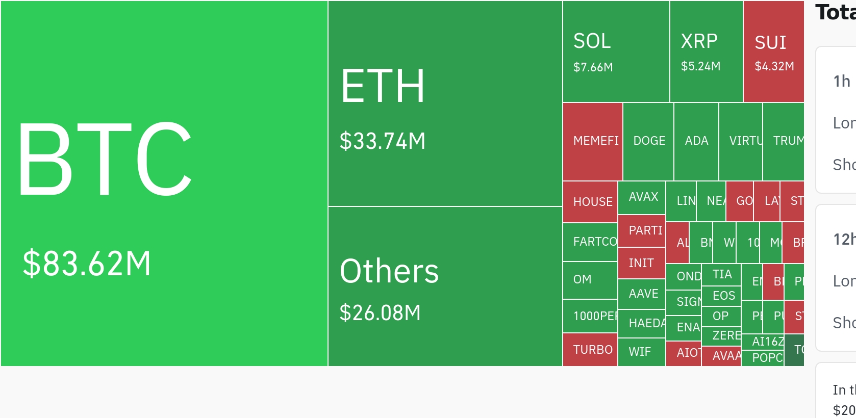Select the BTC $83.62M heatmap tile
This screenshot has height=418, width=856.
click(x=164, y=184)
